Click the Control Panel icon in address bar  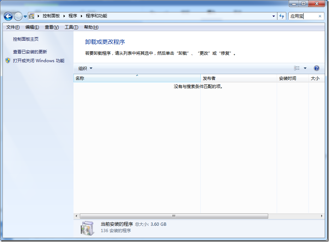pos(32,16)
